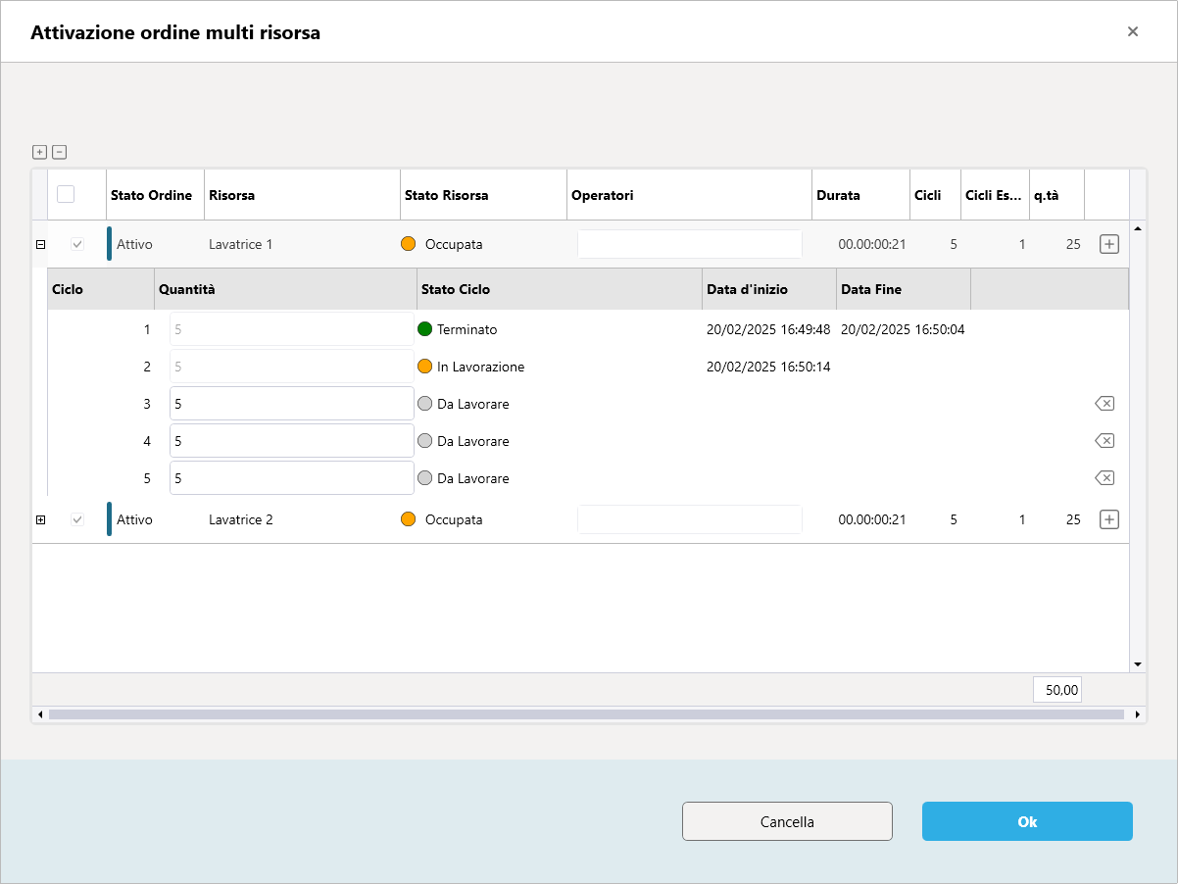This screenshot has height=884, width=1178.
Task: Add a cycle to Lavatrice 2 with the plus icon
Action: [x=1108, y=519]
